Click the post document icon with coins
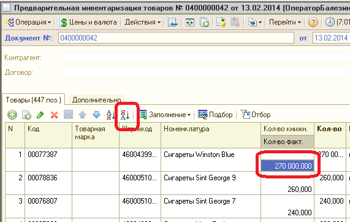Image resolution: width=350 pixels, height=222 pixels. point(221,22)
